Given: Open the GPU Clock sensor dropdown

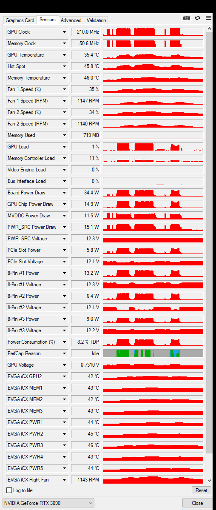Looking at the screenshot, I should click(64, 32).
